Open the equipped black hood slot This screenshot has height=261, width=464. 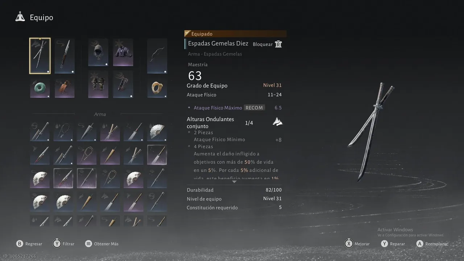(x=98, y=52)
